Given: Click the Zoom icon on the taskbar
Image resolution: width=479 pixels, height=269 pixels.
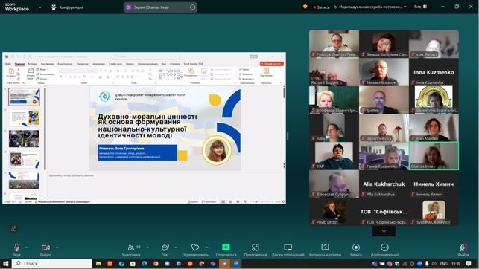Looking at the screenshot, I should click(x=236, y=264).
